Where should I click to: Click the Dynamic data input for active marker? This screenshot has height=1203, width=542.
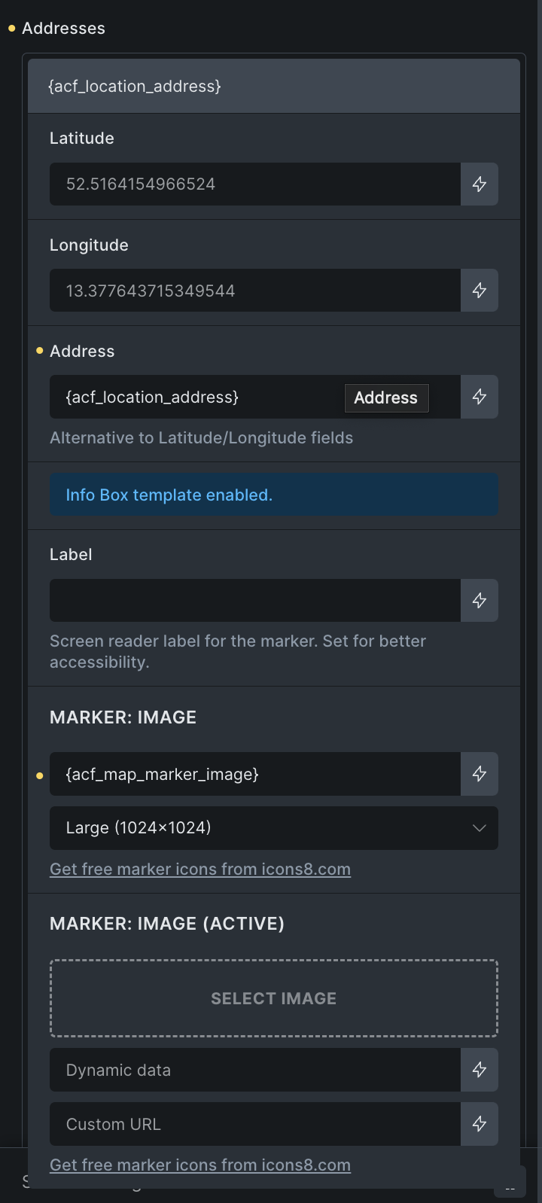[x=255, y=1070]
